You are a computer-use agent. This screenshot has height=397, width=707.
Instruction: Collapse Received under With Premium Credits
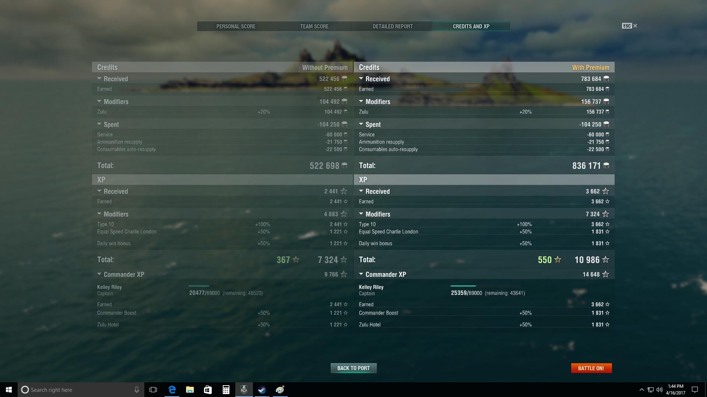361,79
